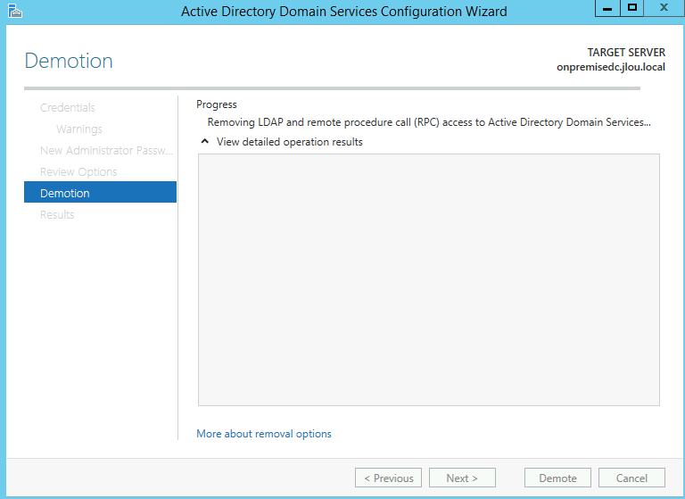Select the Demotion step in sidebar

pos(100,193)
